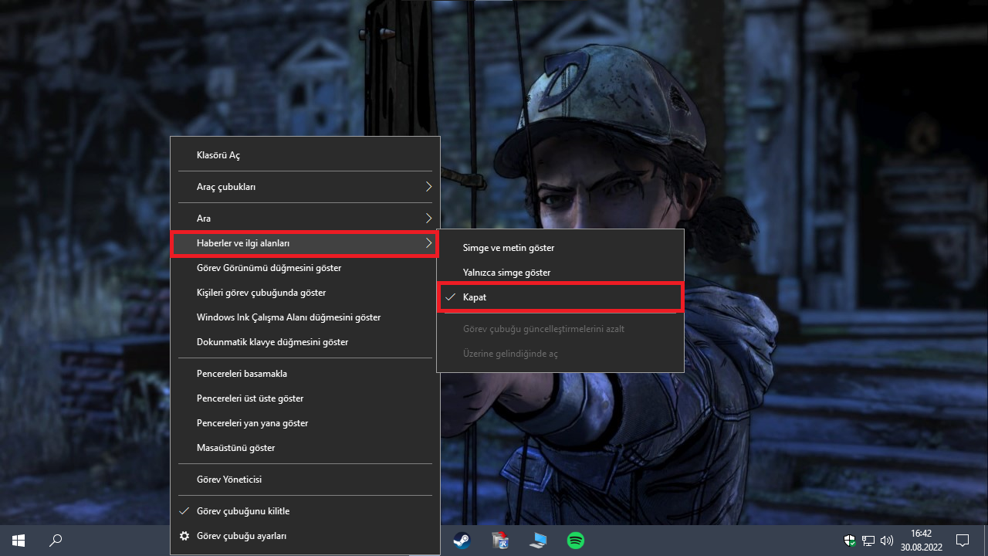Choose Pencereleri üst üste göster

[x=305, y=398]
